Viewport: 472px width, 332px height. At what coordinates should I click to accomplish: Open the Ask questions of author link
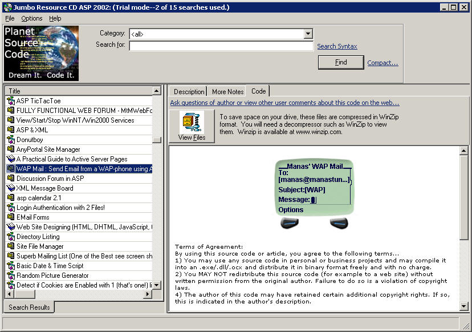pyautogui.click(x=285, y=103)
